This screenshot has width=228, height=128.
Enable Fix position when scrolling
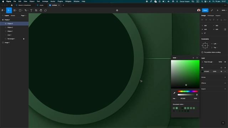click(x=202, y=52)
